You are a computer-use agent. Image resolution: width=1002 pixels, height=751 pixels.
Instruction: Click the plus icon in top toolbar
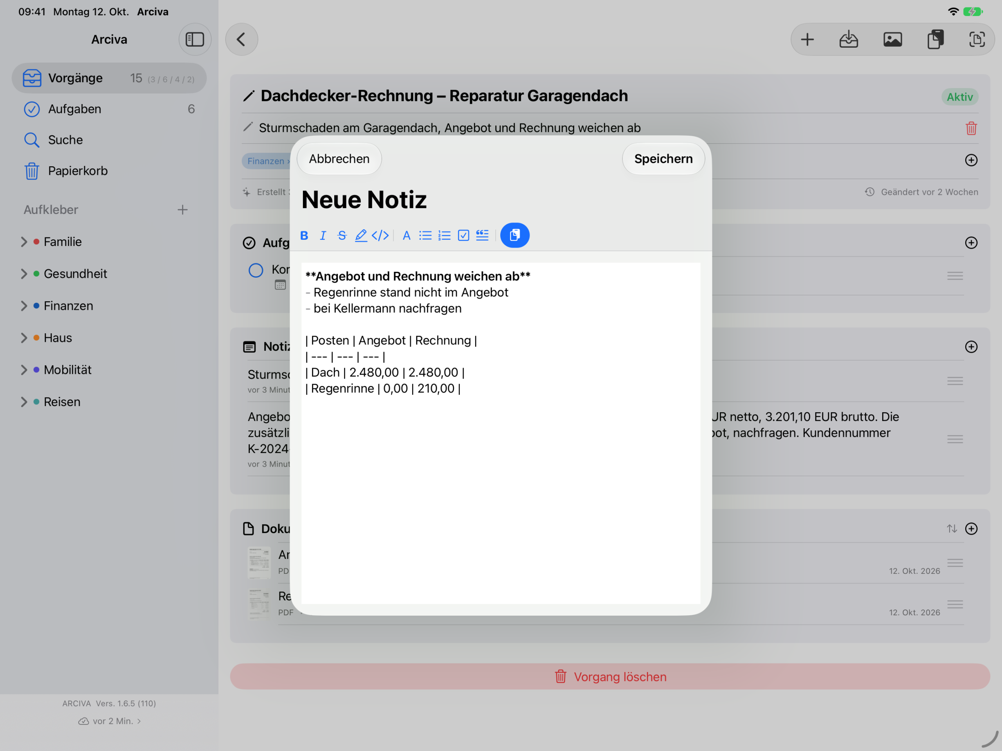point(807,40)
